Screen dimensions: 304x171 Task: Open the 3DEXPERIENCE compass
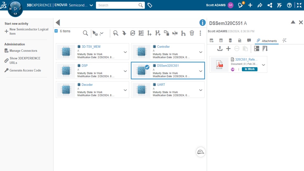(15, 9)
